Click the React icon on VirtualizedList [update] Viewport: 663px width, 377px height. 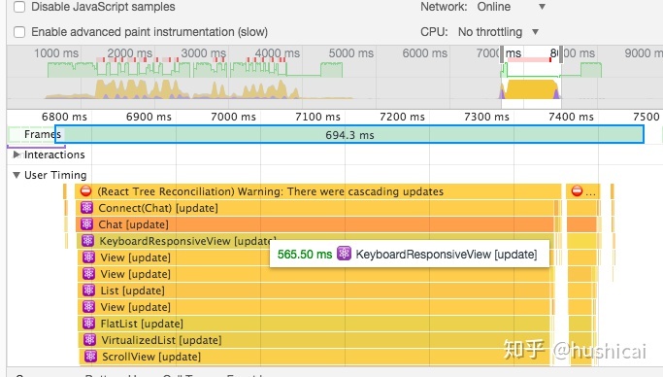tap(89, 340)
